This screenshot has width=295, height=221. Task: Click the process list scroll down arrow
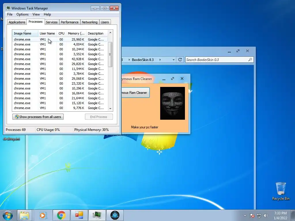(110, 108)
